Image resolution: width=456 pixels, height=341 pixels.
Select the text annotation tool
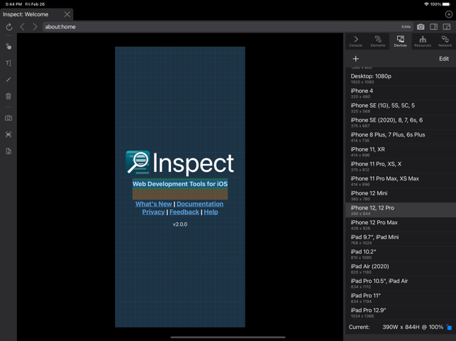(x=9, y=63)
